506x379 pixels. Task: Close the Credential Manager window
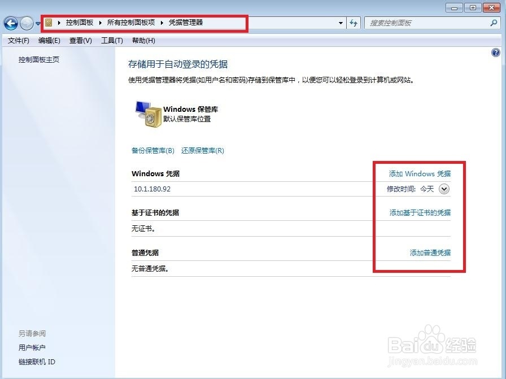[x=491, y=8]
